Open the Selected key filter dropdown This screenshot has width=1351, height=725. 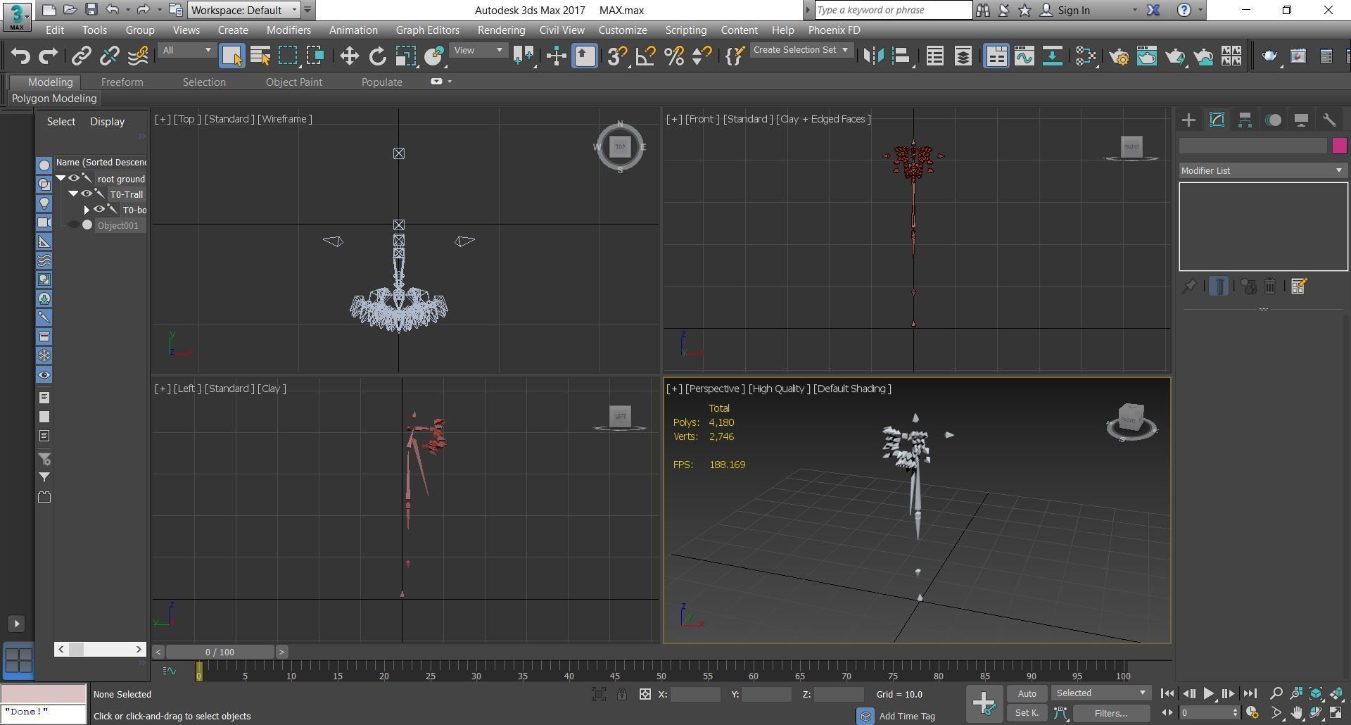click(x=1101, y=693)
